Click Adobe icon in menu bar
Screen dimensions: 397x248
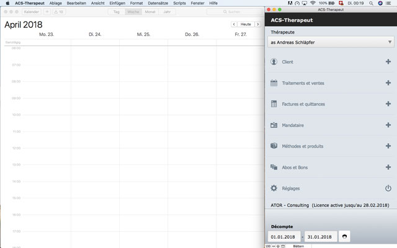[290, 3]
